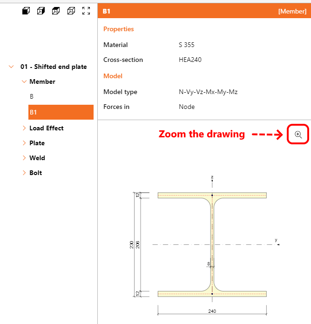Click the Properties section heading
Image resolution: width=311 pixels, height=324 pixels.
(x=119, y=29)
